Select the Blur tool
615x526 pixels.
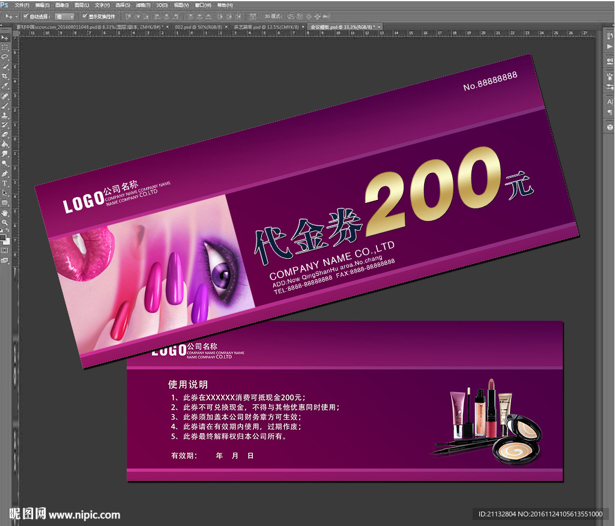pos(5,154)
